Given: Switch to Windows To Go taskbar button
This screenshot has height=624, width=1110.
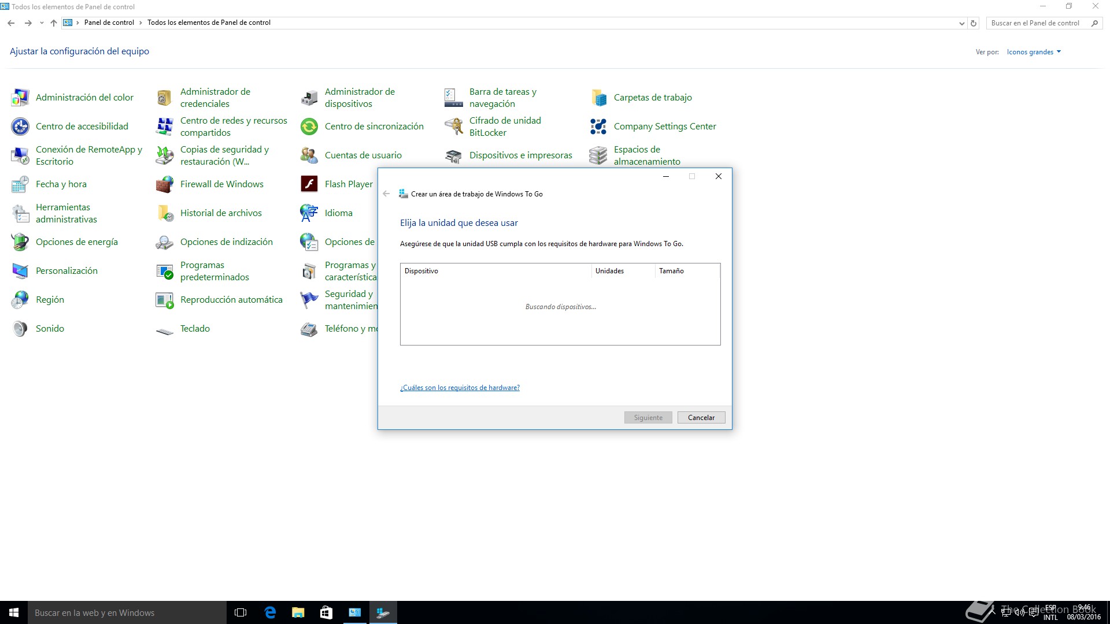Looking at the screenshot, I should coord(383,612).
